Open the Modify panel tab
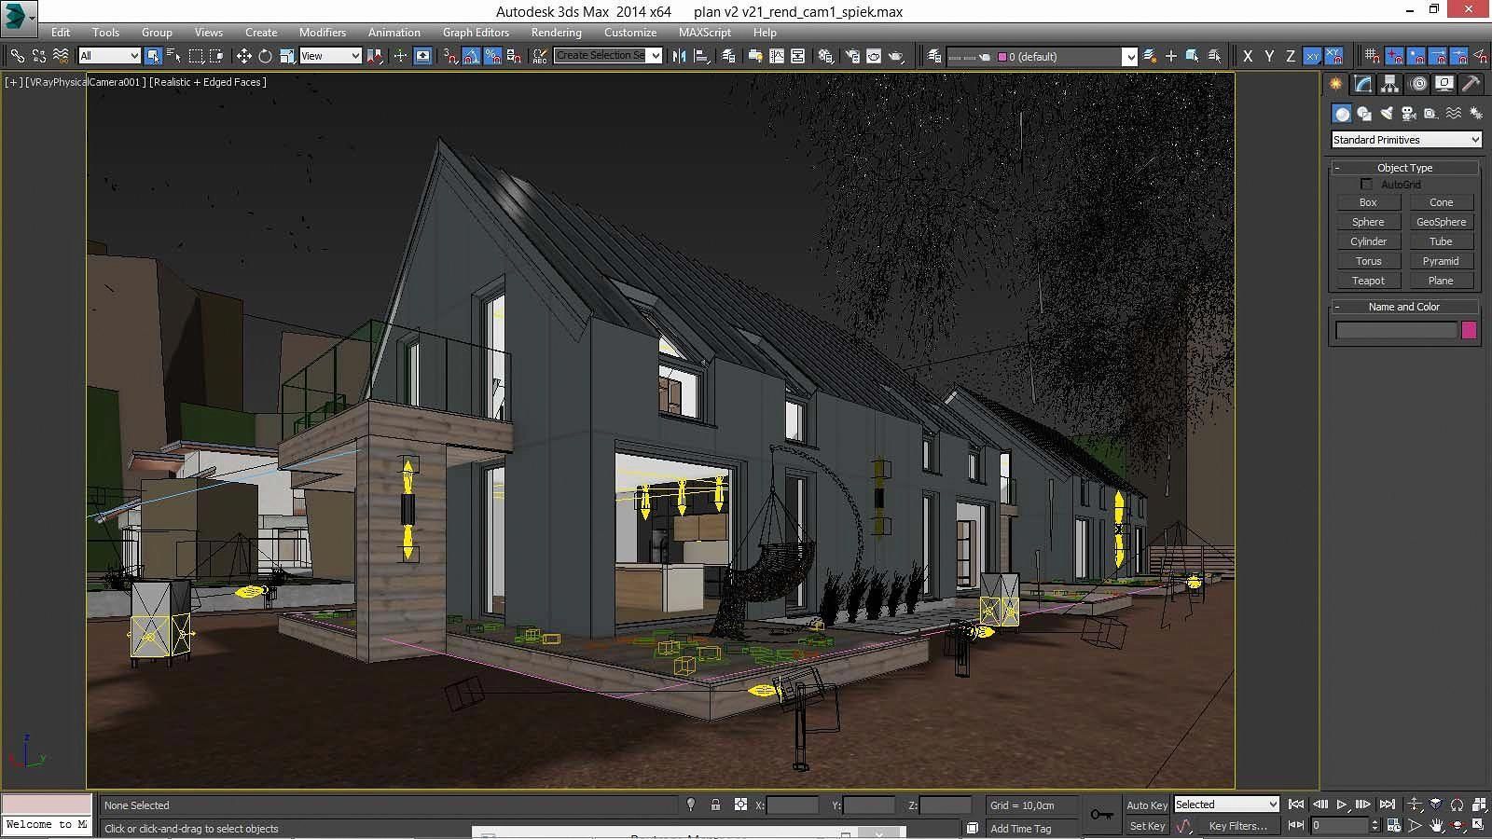The image size is (1492, 839). point(1363,84)
